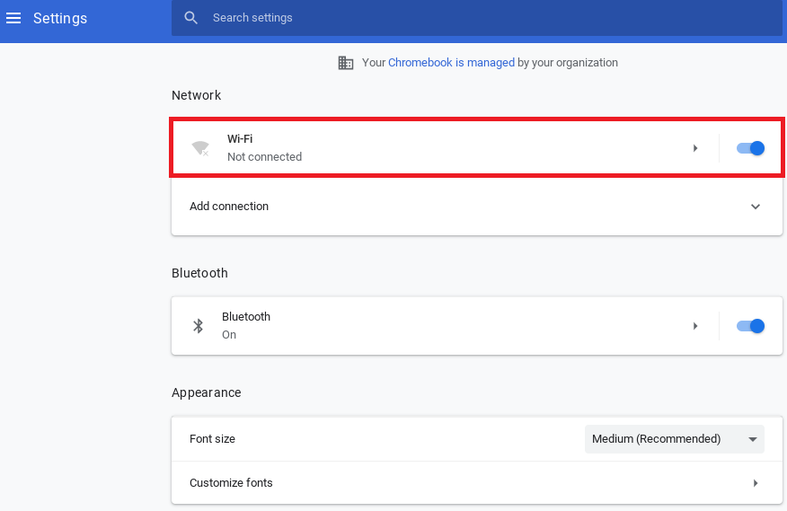Click the Add connection label
Screen dimensions: 787x511
tap(229, 207)
